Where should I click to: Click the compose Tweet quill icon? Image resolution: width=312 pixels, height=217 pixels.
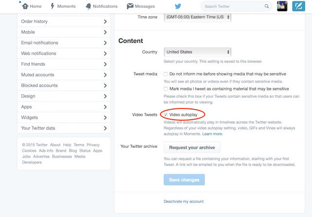298,6
